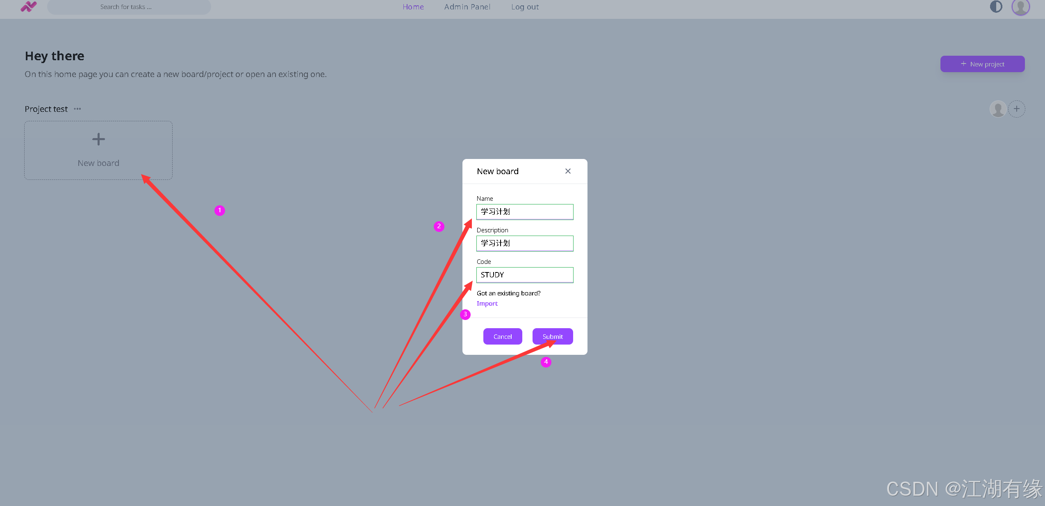Follow the Import link

point(487,304)
